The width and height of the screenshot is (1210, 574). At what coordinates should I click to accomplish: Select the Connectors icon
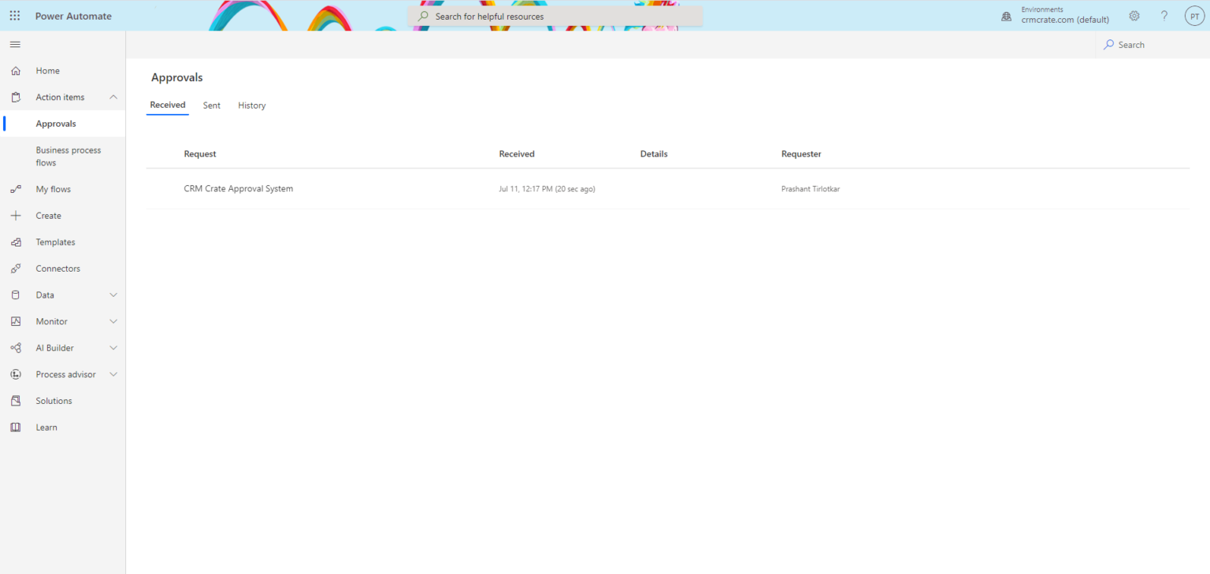16,268
